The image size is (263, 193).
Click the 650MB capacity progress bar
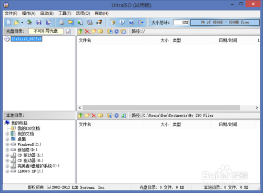[225, 22]
